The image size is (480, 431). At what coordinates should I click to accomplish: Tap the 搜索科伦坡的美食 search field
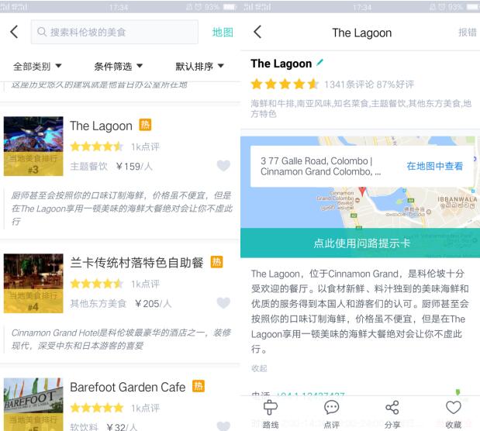click(116, 33)
